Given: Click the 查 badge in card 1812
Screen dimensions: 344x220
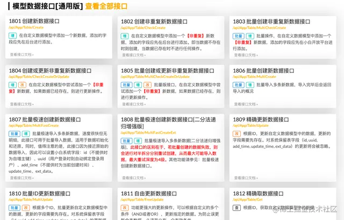Looking at the screenshot, I should point(236,208).
